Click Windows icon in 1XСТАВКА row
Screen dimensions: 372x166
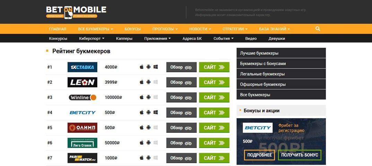pos(156,67)
